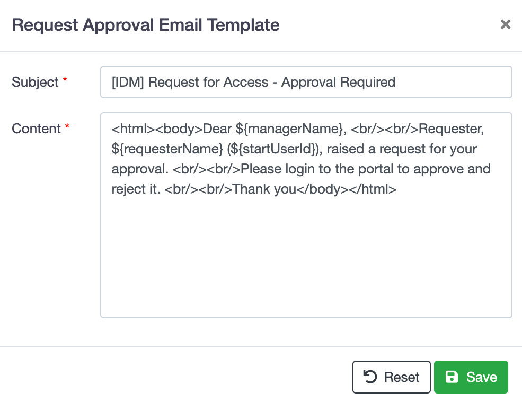Click the circular arrow icon on Reset
The image size is (522, 402).
(x=370, y=377)
